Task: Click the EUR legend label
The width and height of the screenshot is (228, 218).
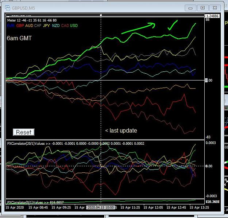Action: 11,26
